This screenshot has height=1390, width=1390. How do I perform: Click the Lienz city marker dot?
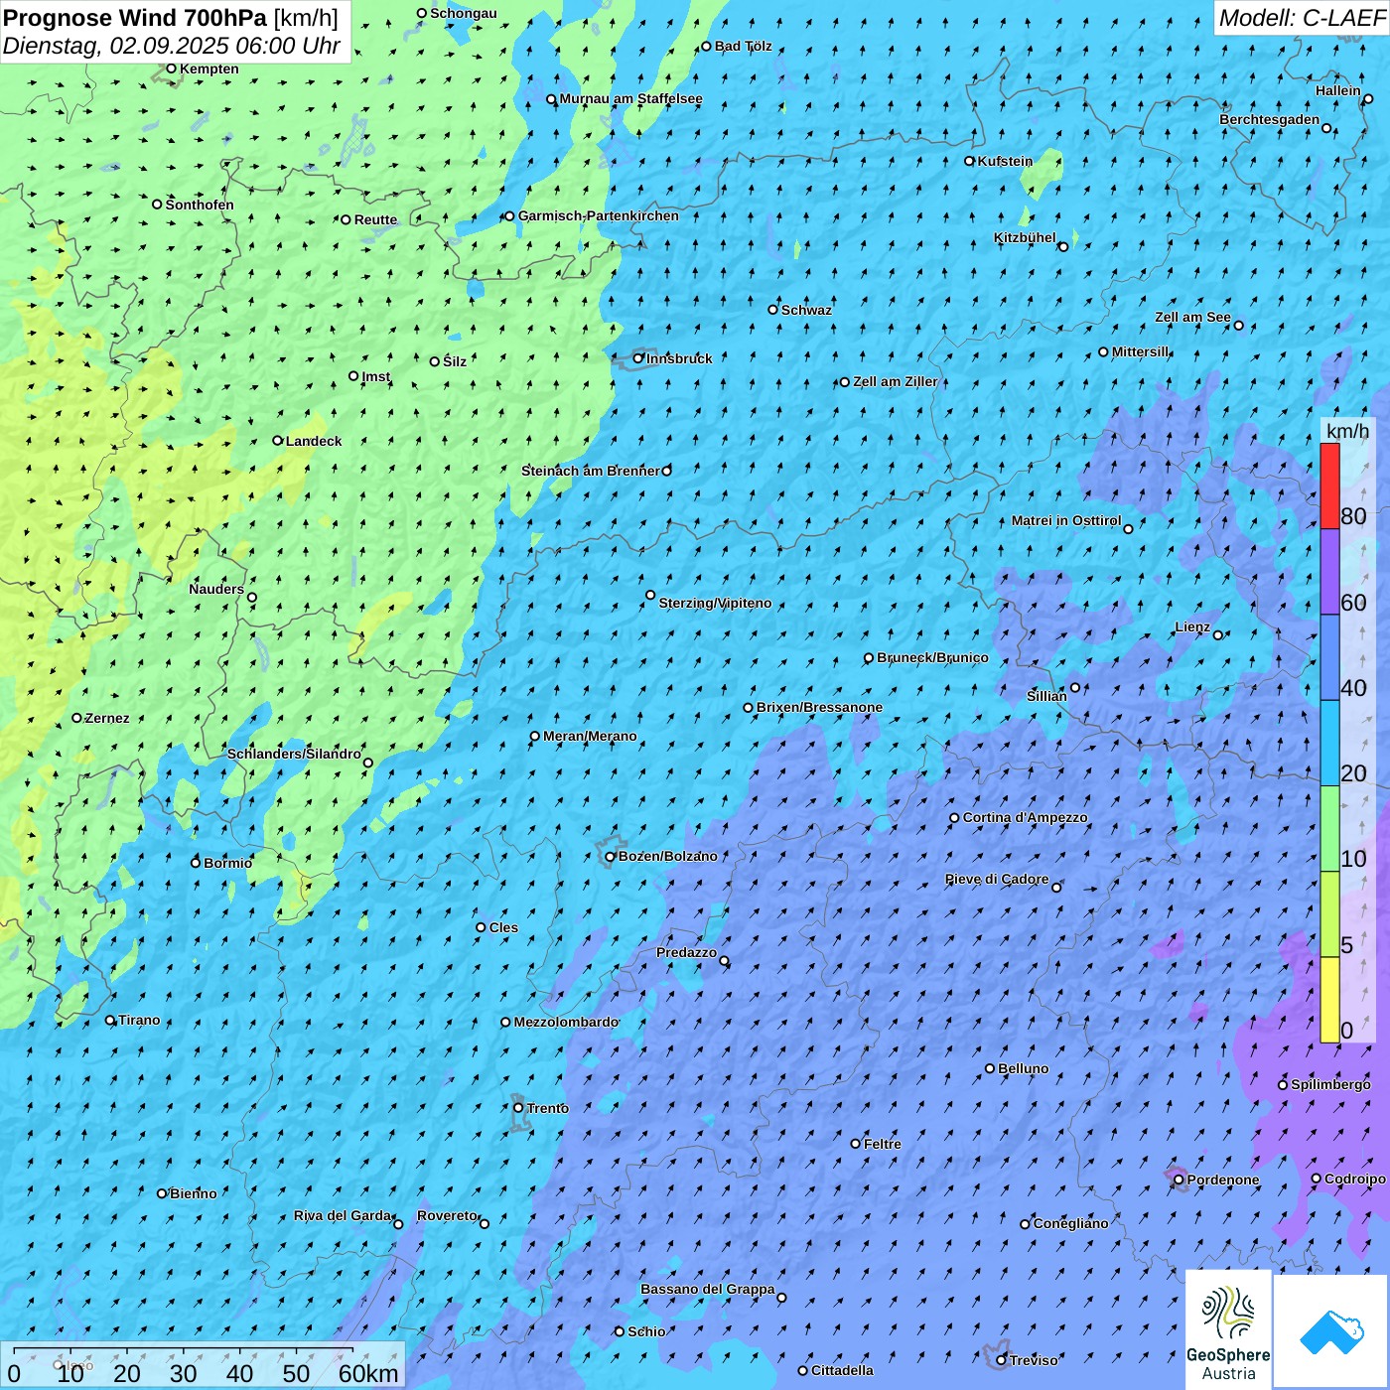pos(1218,635)
